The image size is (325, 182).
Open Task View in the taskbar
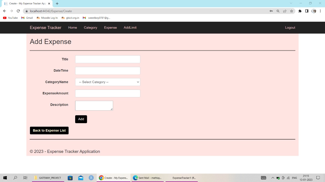(25, 178)
